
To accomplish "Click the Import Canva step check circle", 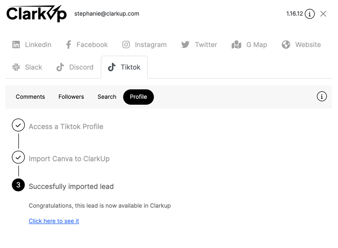I will point(18,157).
